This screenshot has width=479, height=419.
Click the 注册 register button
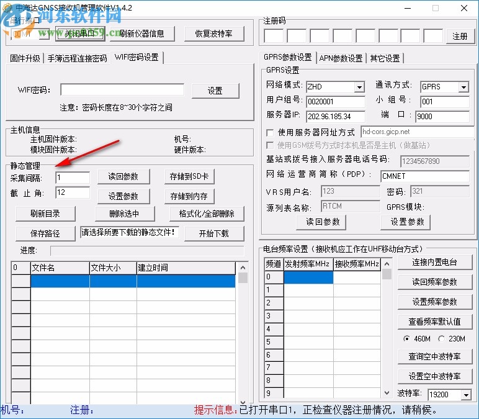[x=460, y=37]
